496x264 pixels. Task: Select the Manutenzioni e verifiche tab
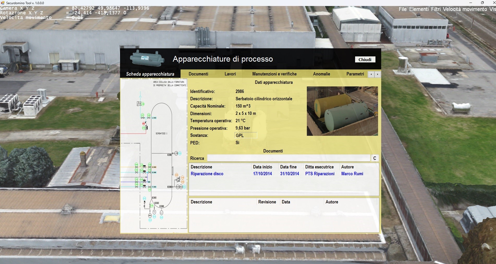274,74
